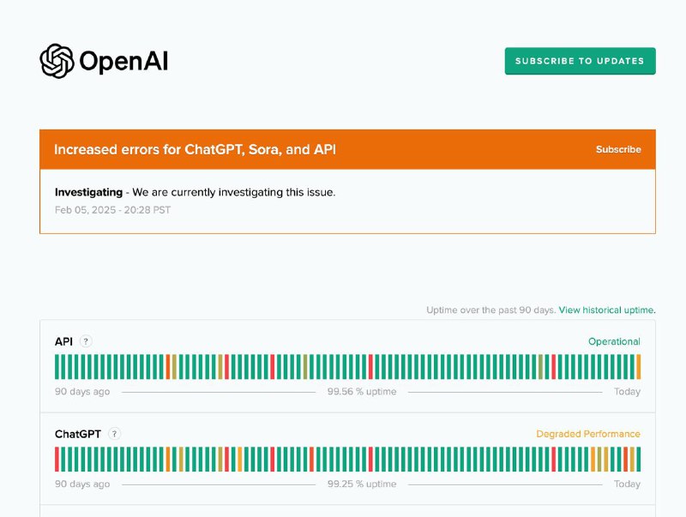Click the question mark icon beside API
The width and height of the screenshot is (686, 517).
coord(86,341)
